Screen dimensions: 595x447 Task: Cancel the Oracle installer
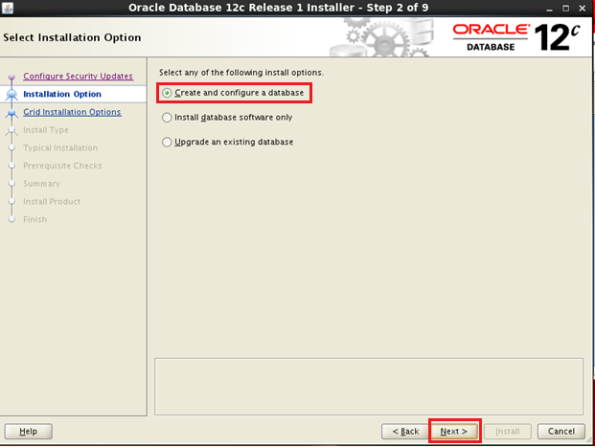[x=561, y=431]
